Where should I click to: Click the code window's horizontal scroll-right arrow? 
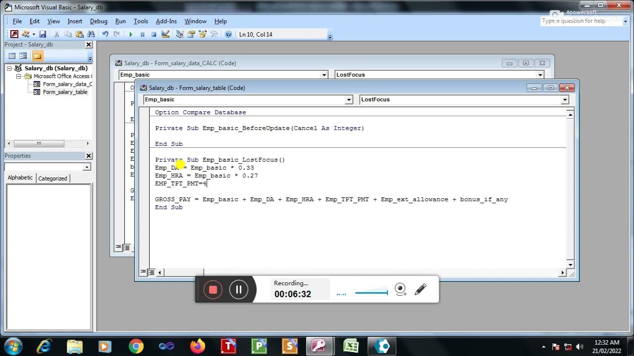click(562, 272)
